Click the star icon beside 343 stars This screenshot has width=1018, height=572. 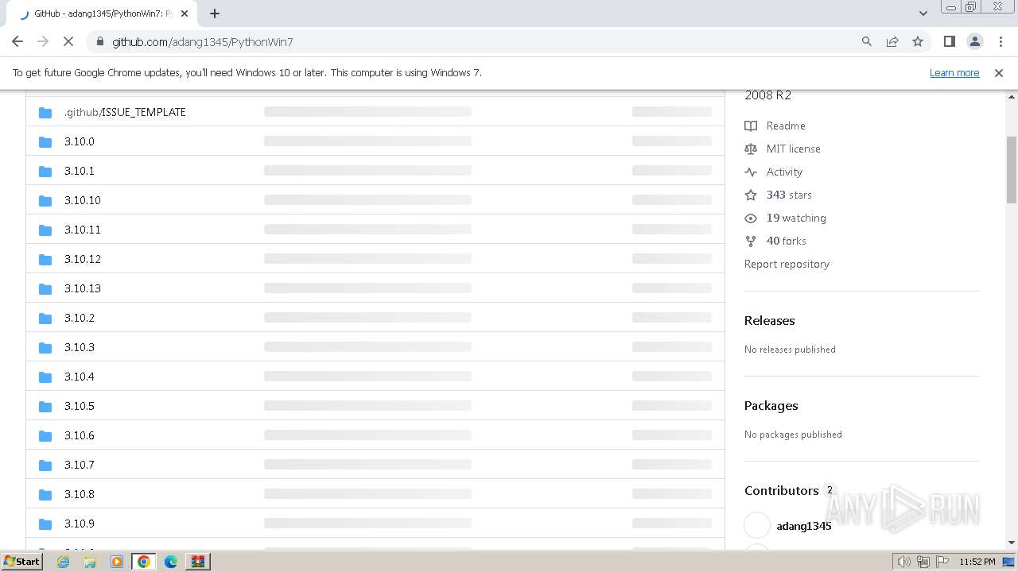tap(751, 195)
